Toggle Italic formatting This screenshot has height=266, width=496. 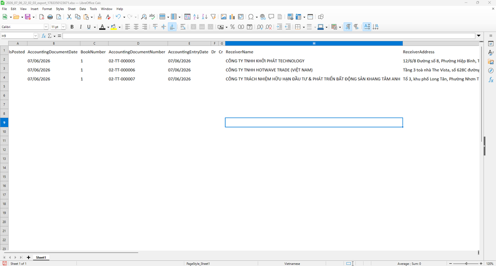[x=81, y=27]
